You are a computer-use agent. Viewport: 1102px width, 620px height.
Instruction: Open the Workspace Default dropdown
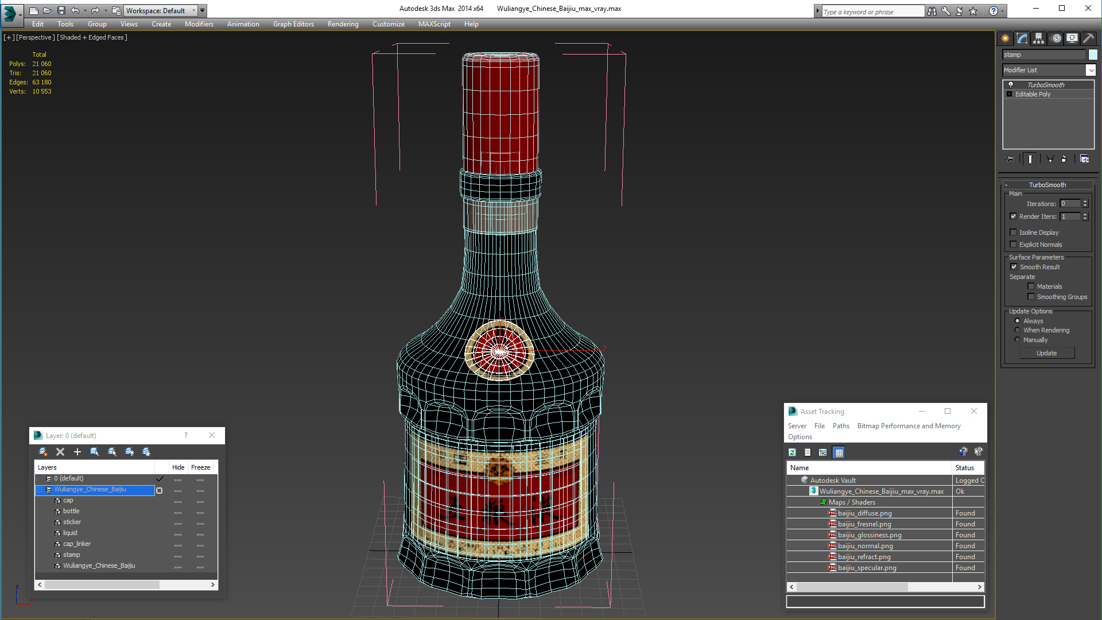193,10
